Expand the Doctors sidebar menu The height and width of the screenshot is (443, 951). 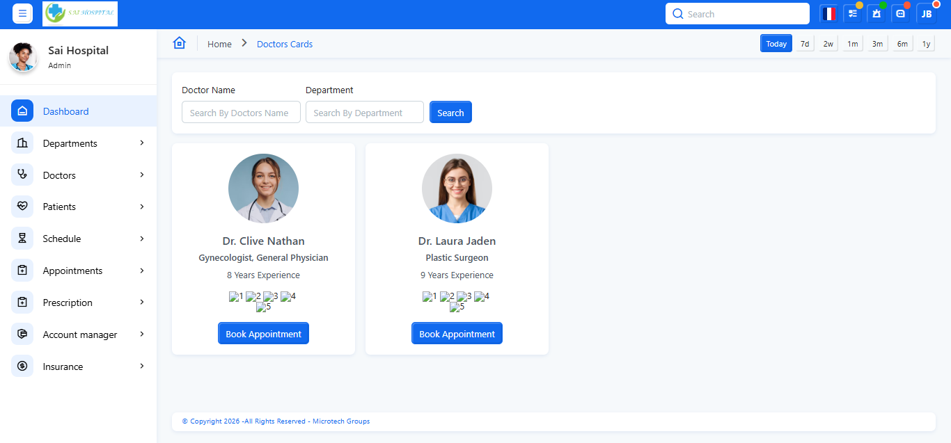(78, 175)
